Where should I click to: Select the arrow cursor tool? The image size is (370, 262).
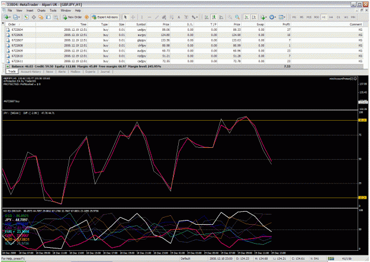[x=126, y=17]
